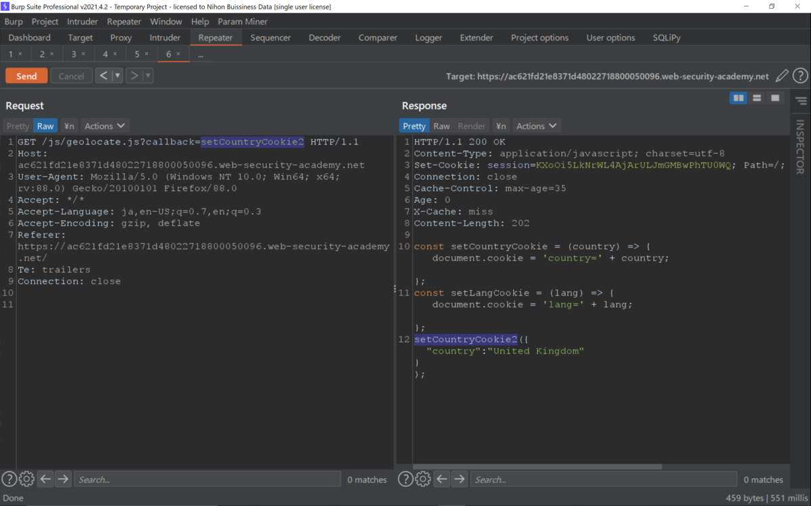811x506 pixels.
Task: Open request search help icon
Action: [9, 479]
